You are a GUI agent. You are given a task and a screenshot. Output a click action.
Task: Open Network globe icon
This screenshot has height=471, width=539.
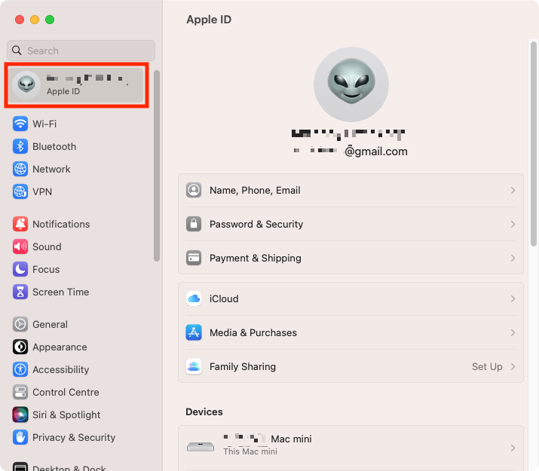pyautogui.click(x=20, y=169)
